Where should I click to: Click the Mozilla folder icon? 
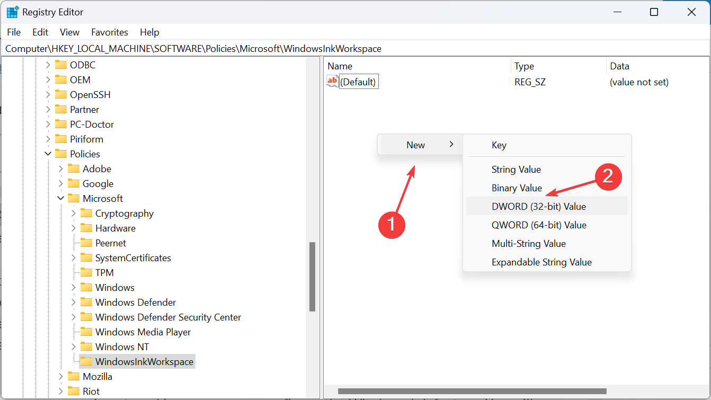(74, 377)
